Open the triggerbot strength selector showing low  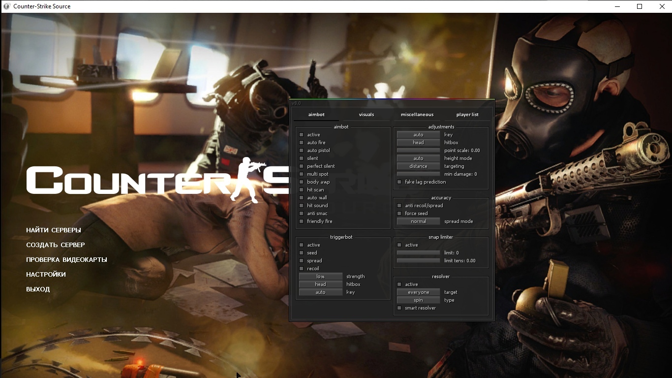(320, 277)
